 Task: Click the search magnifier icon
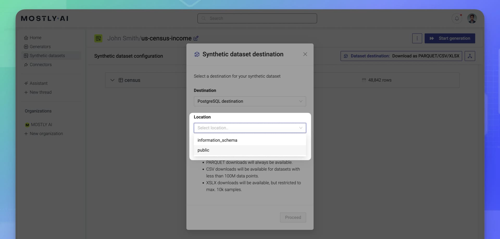tap(204, 18)
